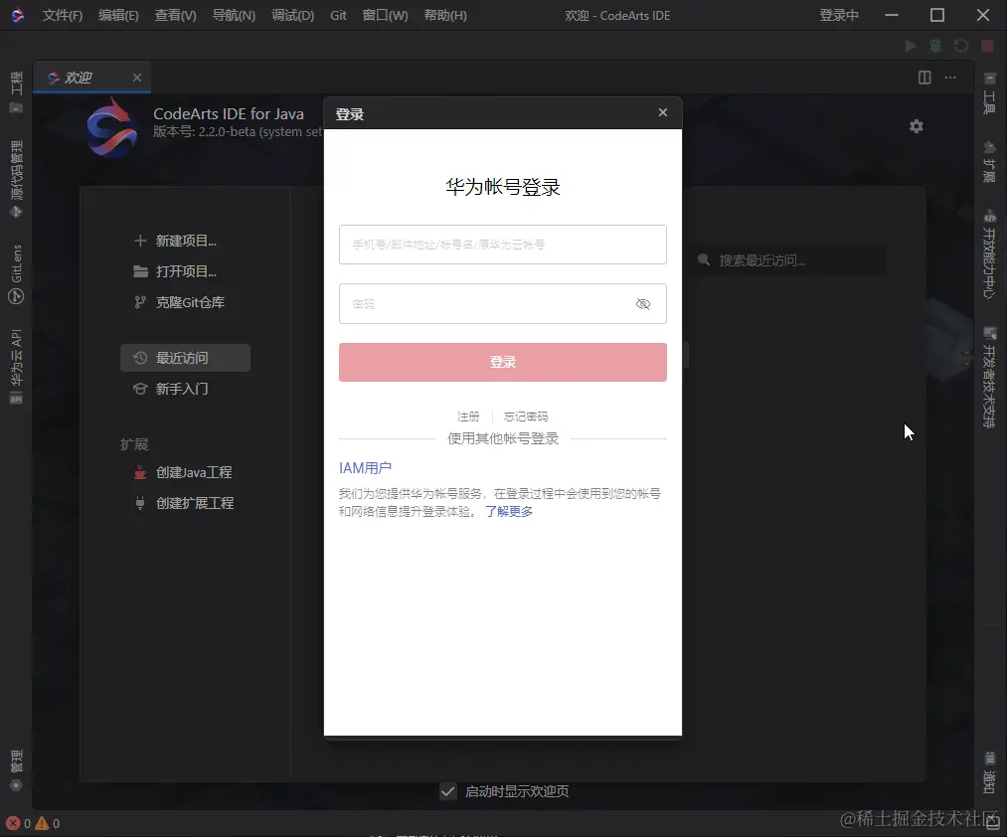Click 克隆Git仓库 on welcome page
1007x837 pixels.
(180, 302)
